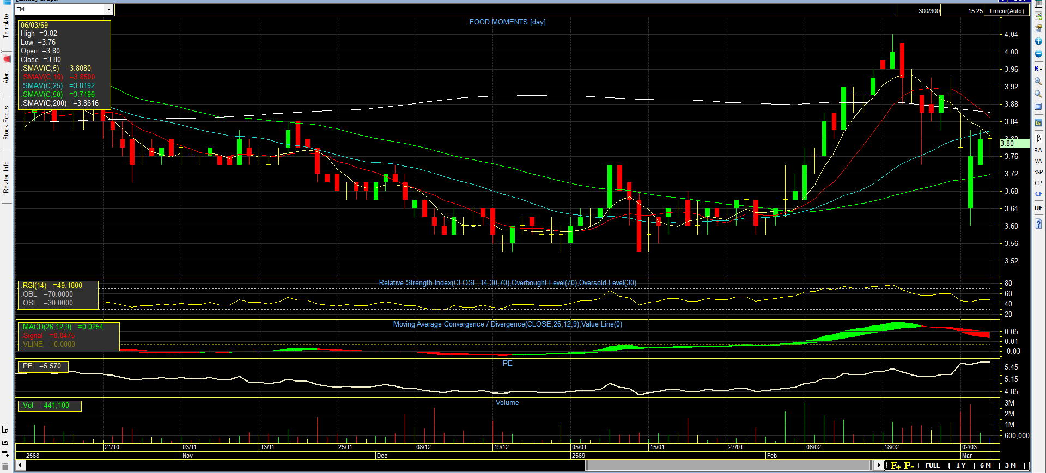
Task: Click the blue minus zoom-out icon
Action: 1038,54
